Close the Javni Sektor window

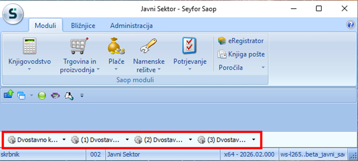[x=344, y=9]
